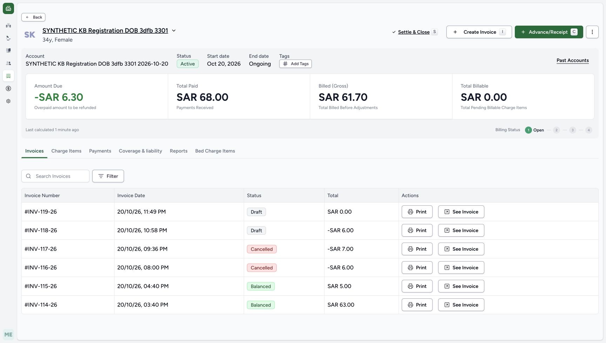Open the invoice Filter dropdown

click(x=108, y=176)
